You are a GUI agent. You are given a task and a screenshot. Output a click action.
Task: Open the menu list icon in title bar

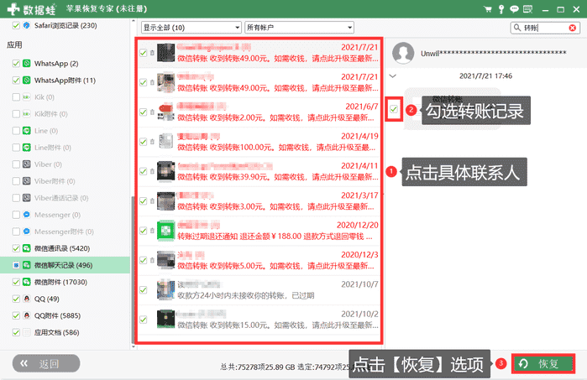tap(528, 9)
